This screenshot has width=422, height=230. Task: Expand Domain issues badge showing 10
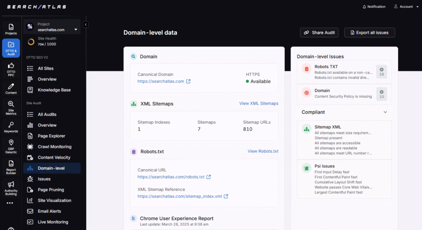tap(381, 94)
